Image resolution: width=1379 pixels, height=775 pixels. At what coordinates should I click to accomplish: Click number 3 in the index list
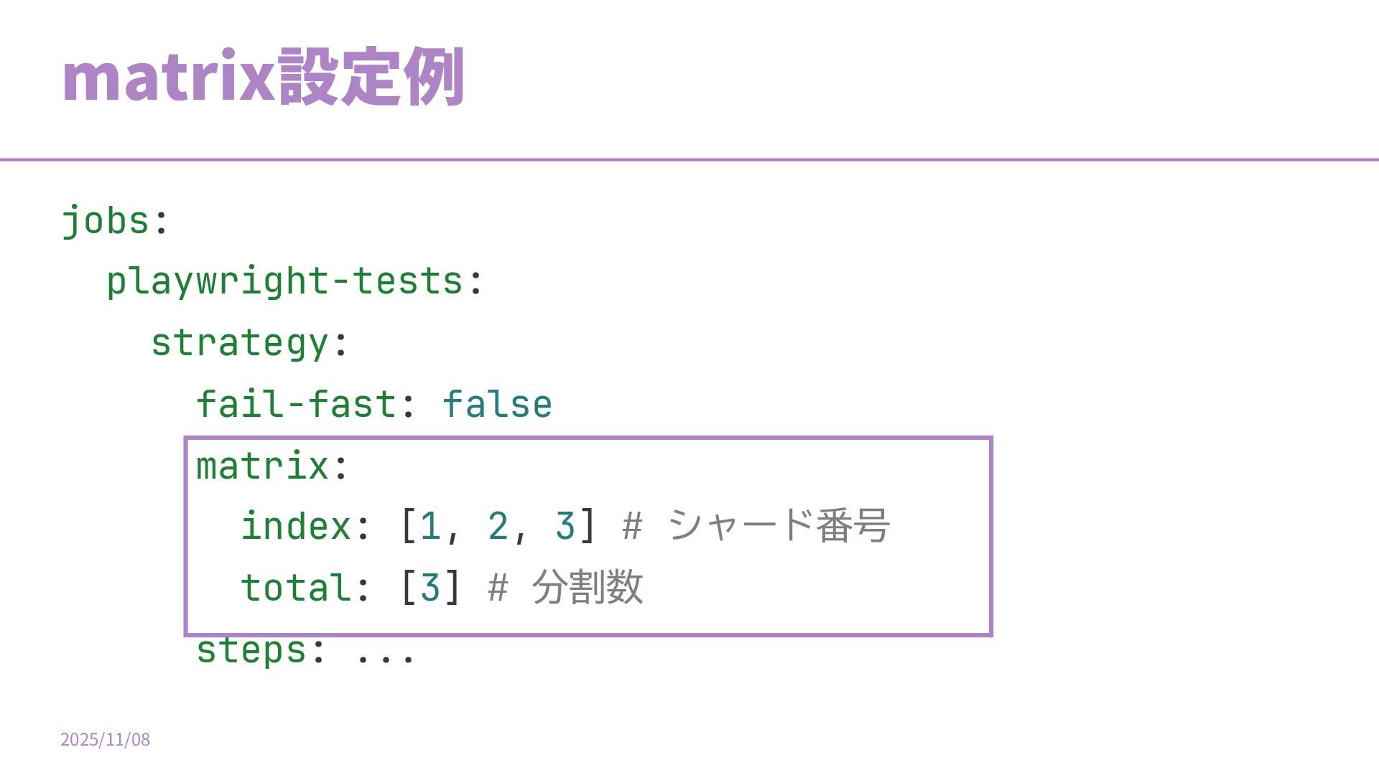565,526
